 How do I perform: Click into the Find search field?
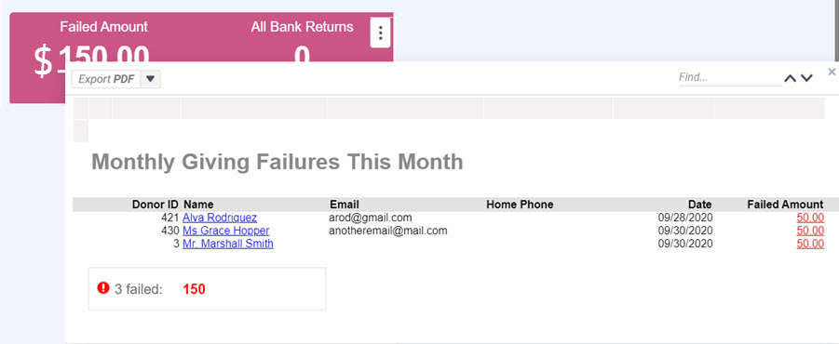[x=730, y=77]
